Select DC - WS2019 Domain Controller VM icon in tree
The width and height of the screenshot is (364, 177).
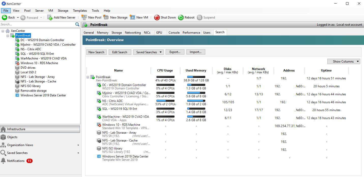(x=17, y=40)
